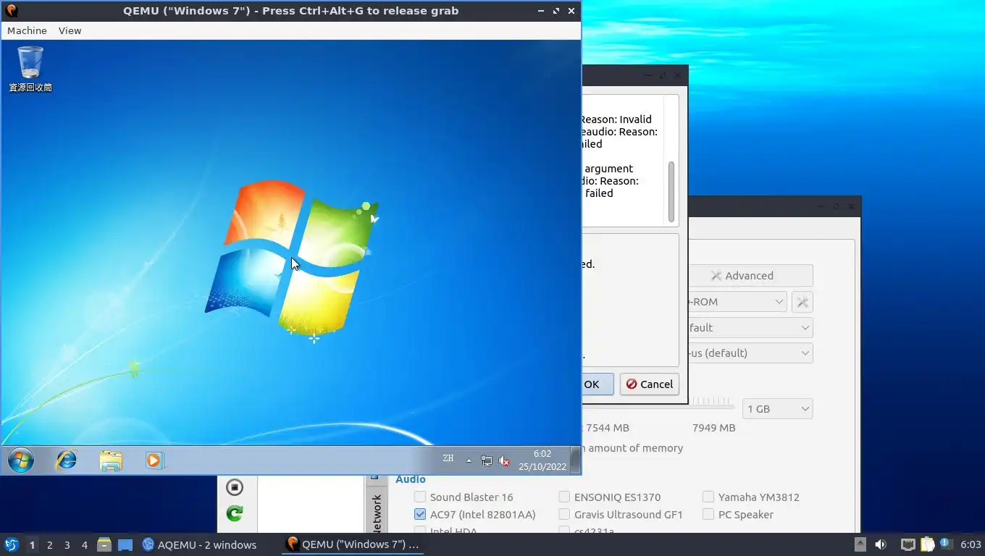
Task: Launch Internet Explorer from Windows 7 taskbar
Action: [x=67, y=460]
